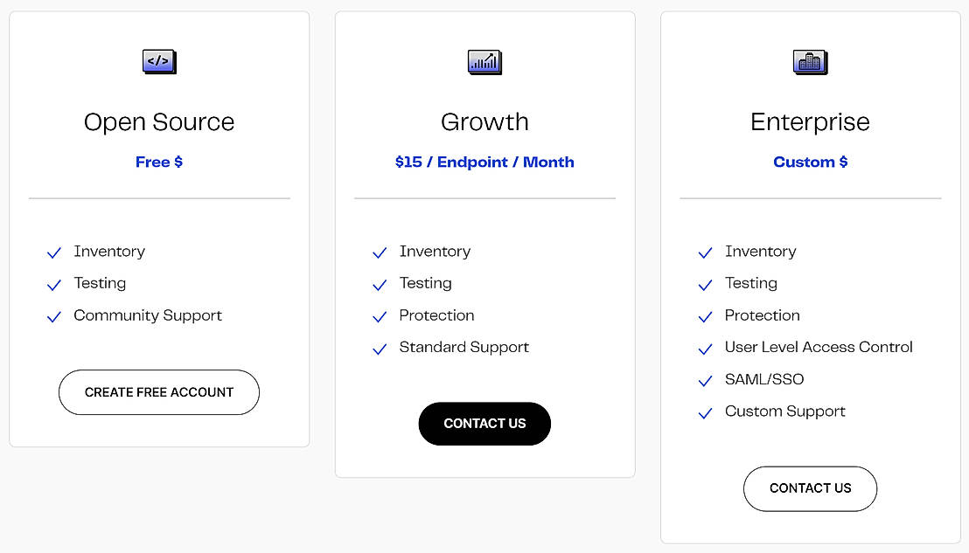This screenshot has width=969, height=553.
Task: Click the Enterprise buildings icon
Action: tap(810, 62)
